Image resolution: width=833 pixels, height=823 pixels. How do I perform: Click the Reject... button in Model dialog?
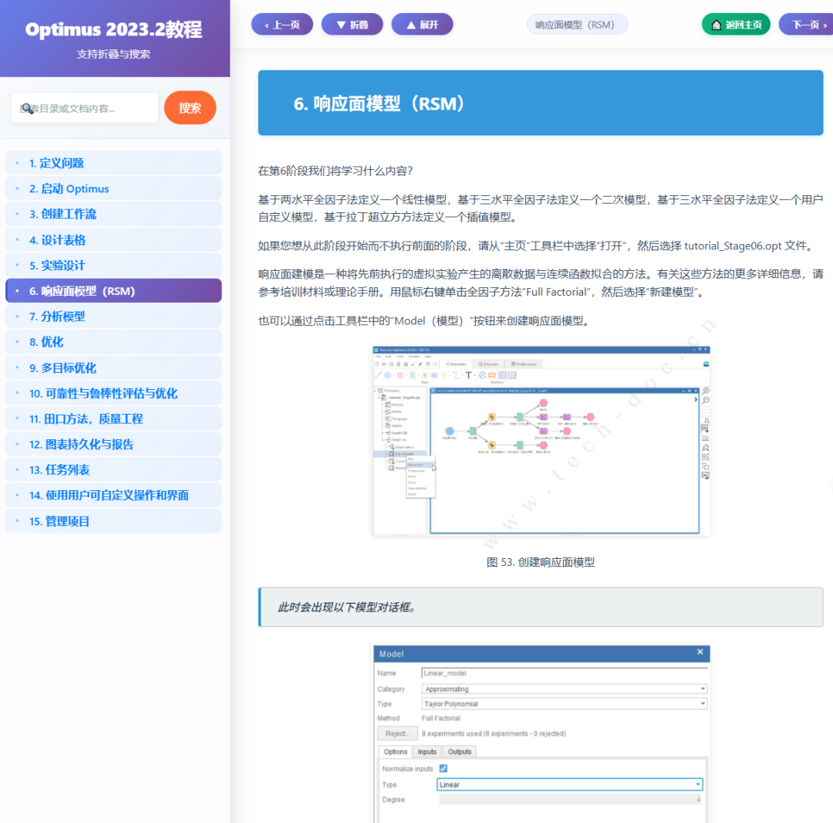(397, 733)
